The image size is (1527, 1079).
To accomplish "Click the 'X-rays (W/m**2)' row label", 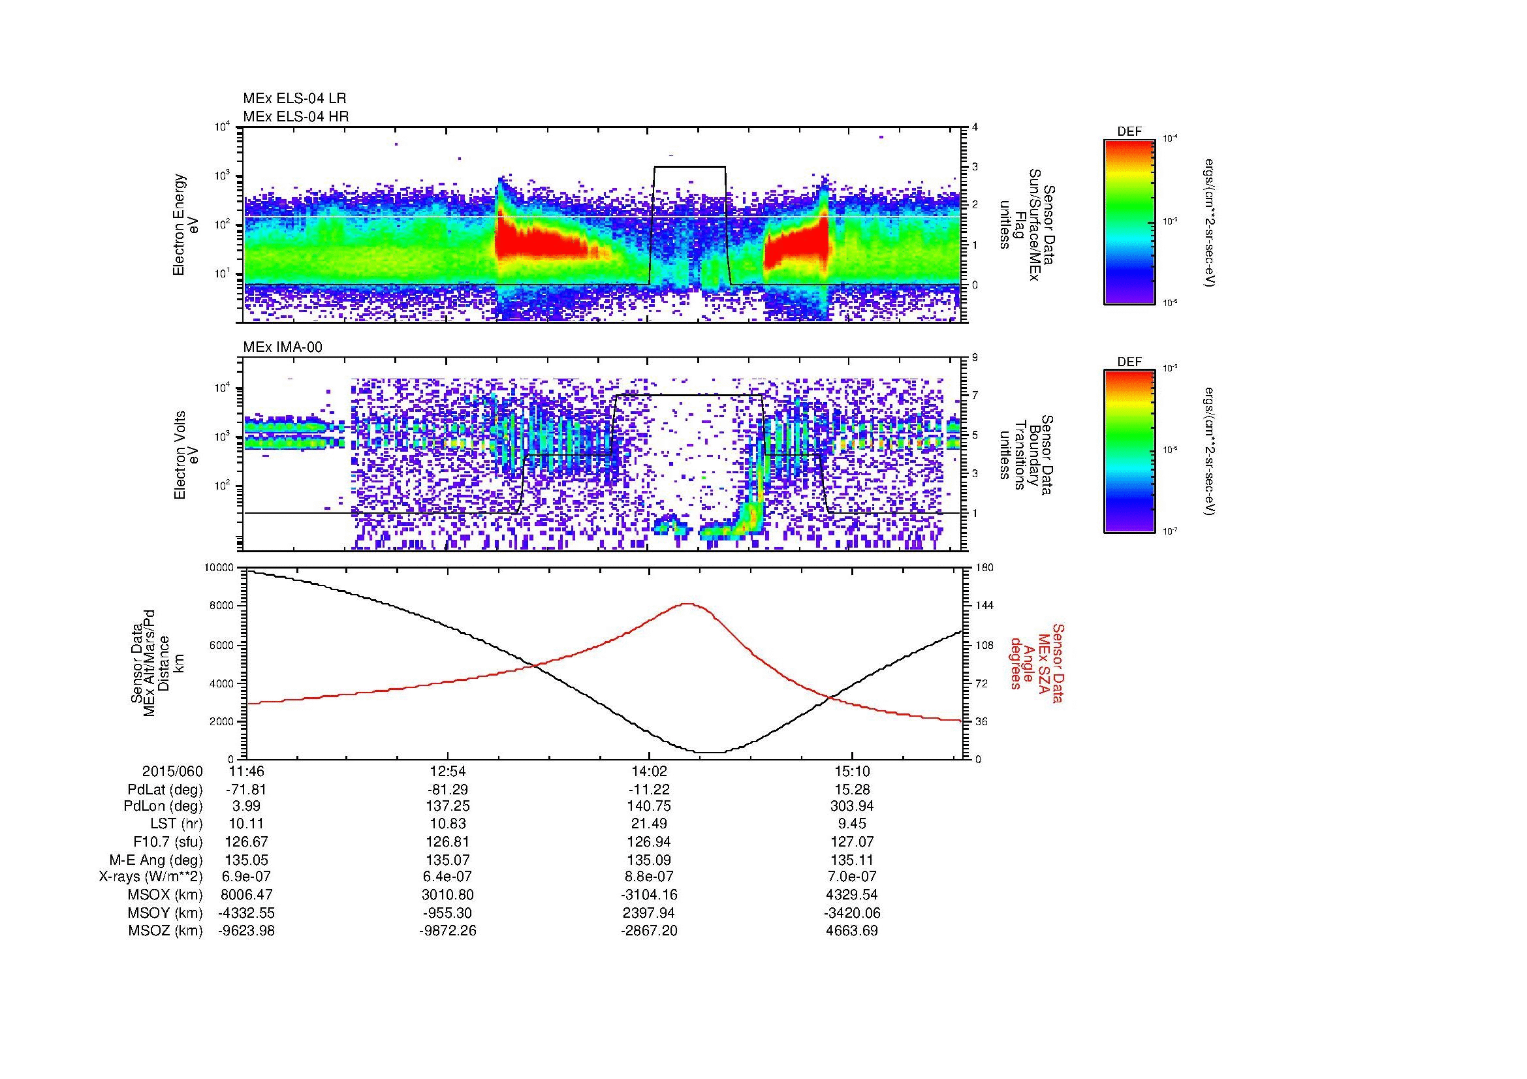I will tap(150, 877).
